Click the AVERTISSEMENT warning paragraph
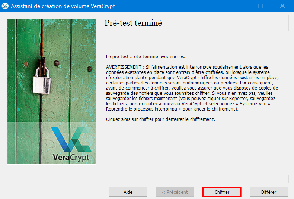The image size is (294, 199). 192,88
